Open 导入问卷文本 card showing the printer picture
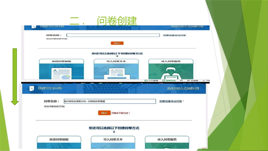The width and height of the screenshot is (268, 151). (116, 69)
